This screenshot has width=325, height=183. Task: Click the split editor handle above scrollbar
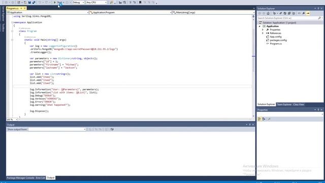click(253, 16)
